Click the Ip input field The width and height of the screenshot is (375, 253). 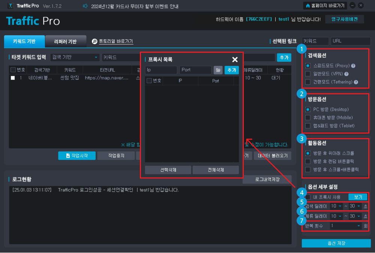pos(161,70)
